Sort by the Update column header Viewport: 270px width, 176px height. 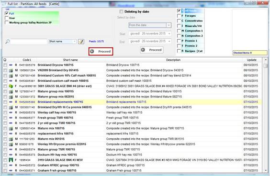(x=252, y=60)
